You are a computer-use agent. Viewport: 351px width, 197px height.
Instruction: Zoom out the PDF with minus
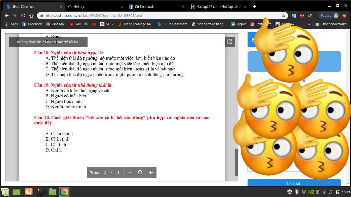[x=130, y=172]
